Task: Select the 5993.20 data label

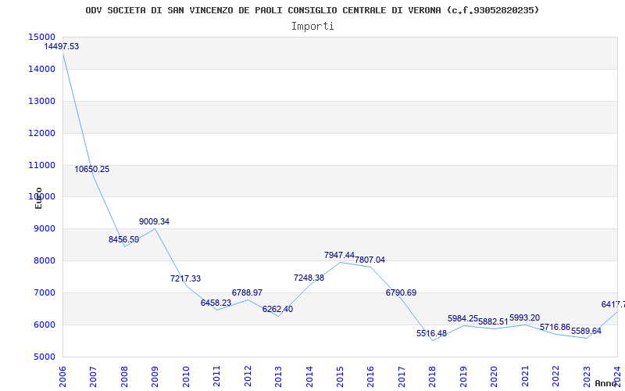Action: pos(524,318)
